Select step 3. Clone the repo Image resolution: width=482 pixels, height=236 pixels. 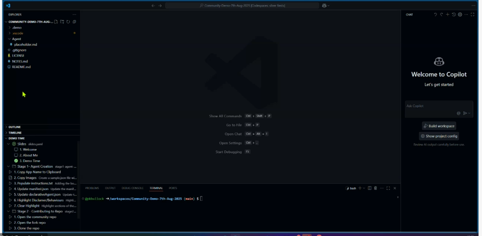coord(26,228)
